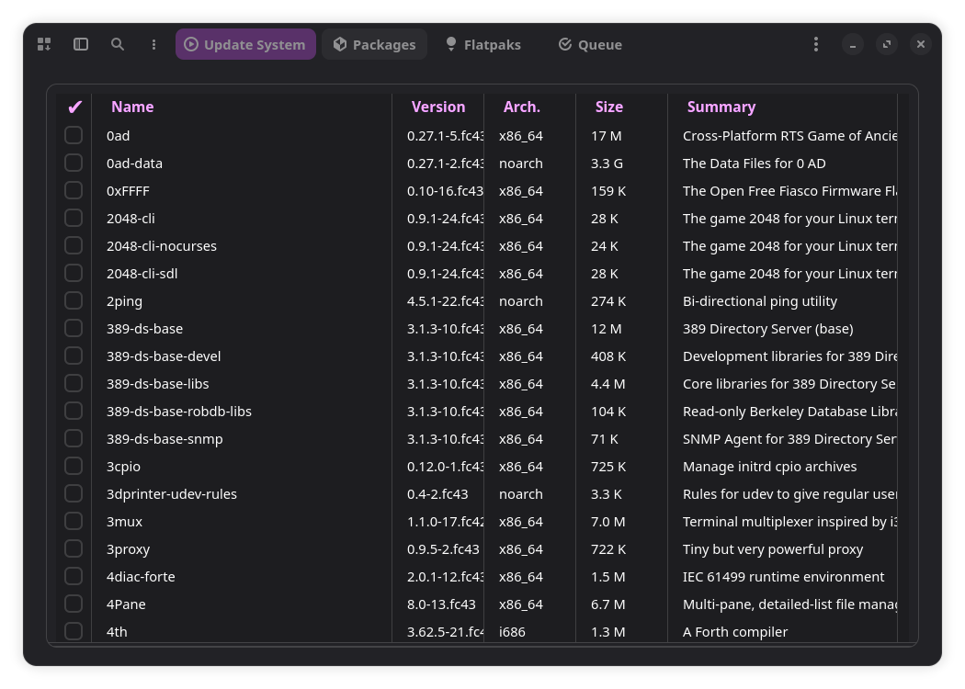Image resolution: width=965 pixels, height=689 pixels.
Task: Sort the list by Name column header
Action: (132, 107)
